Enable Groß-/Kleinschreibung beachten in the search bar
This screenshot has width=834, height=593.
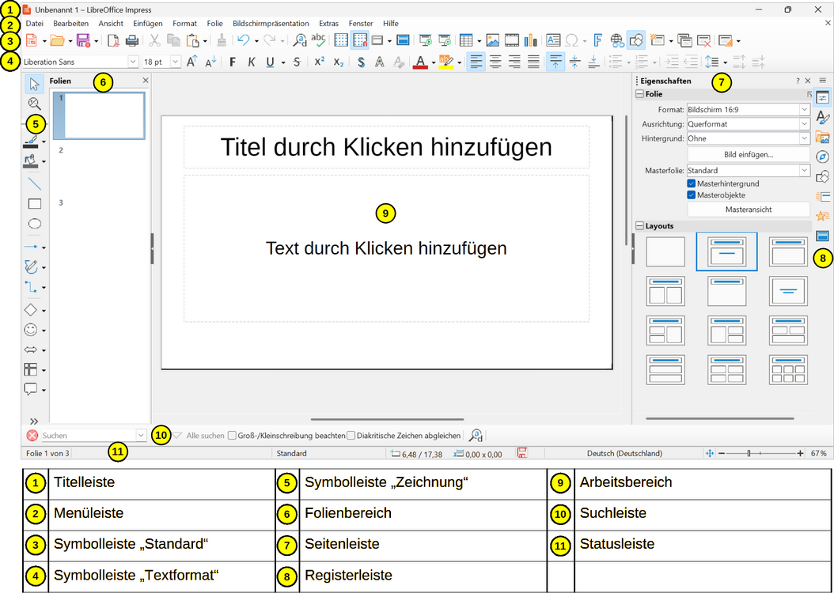click(232, 435)
